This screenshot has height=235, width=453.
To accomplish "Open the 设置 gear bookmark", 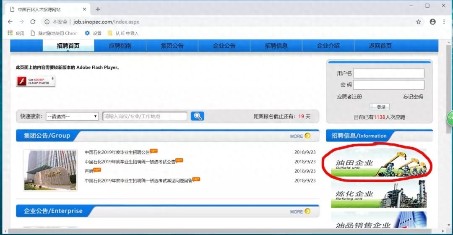I will 93,33.
